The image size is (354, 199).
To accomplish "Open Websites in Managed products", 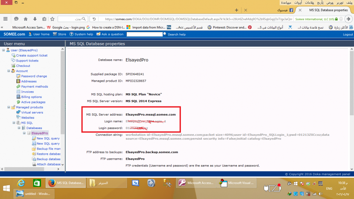I will [28, 118].
